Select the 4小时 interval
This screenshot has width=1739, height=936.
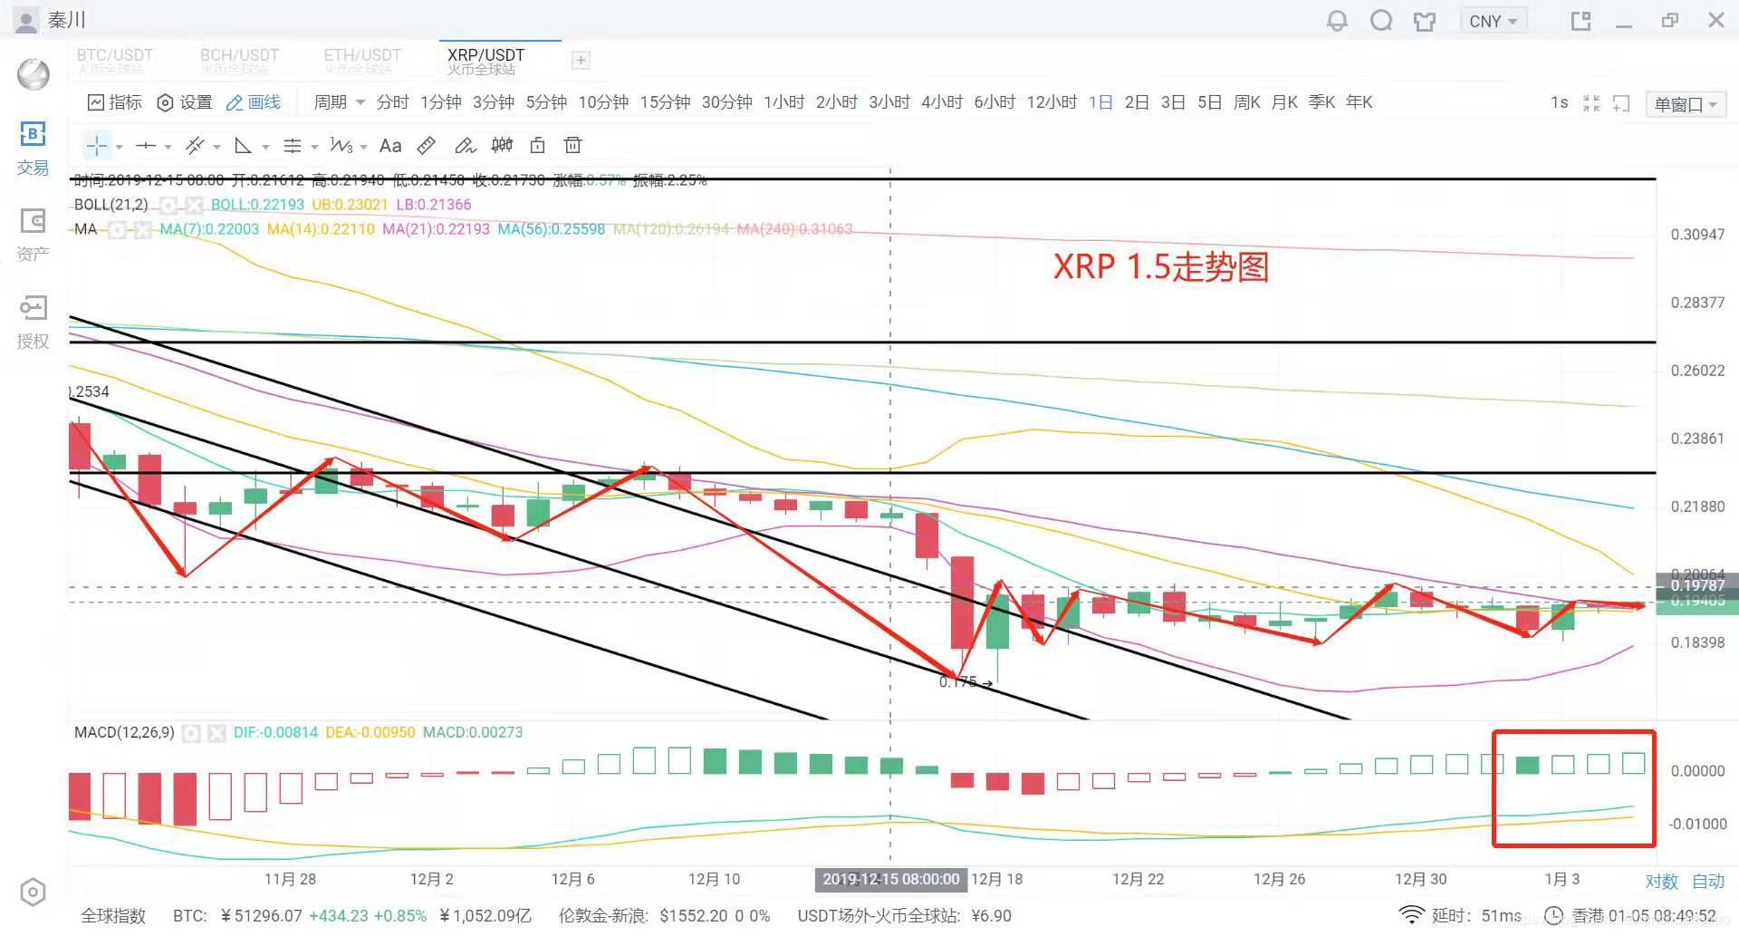pos(942,102)
